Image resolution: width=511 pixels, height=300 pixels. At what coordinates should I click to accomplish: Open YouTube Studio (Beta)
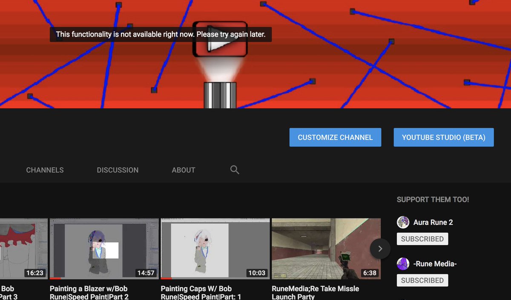click(x=444, y=137)
